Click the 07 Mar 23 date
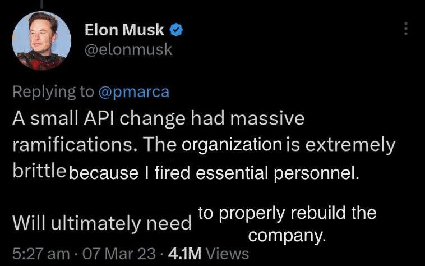425x266 pixels. [118, 253]
